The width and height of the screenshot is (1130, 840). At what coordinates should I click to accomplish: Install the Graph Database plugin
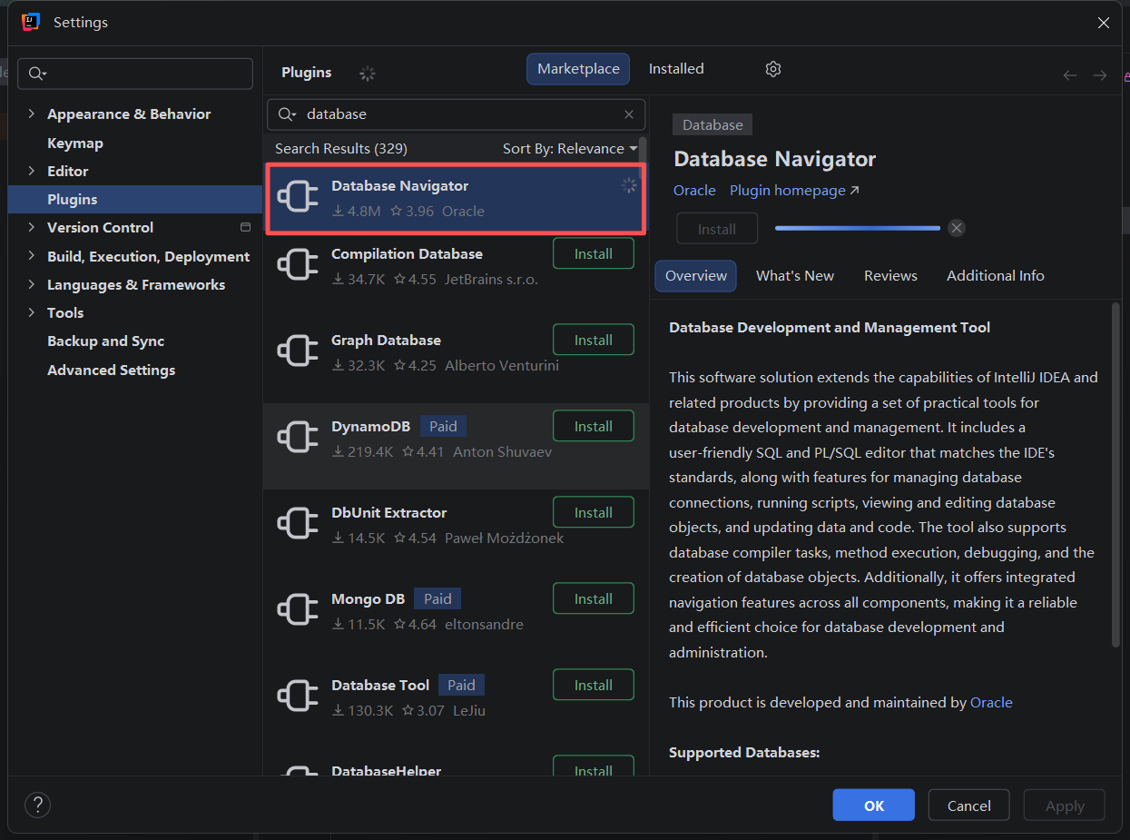pos(594,341)
